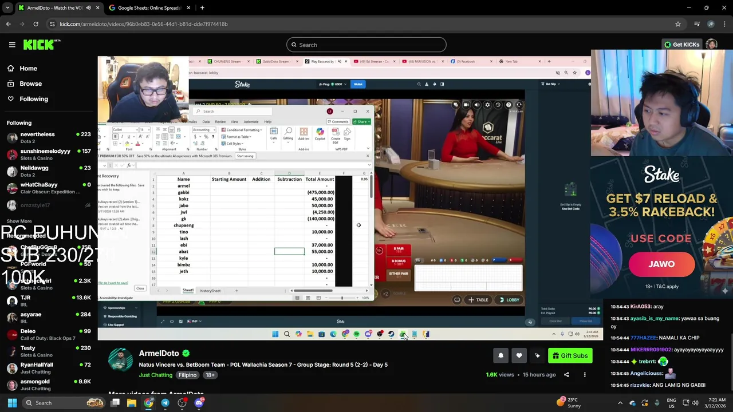Open Windows Start menu
The width and height of the screenshot is (733, 412).
[12, 403]
